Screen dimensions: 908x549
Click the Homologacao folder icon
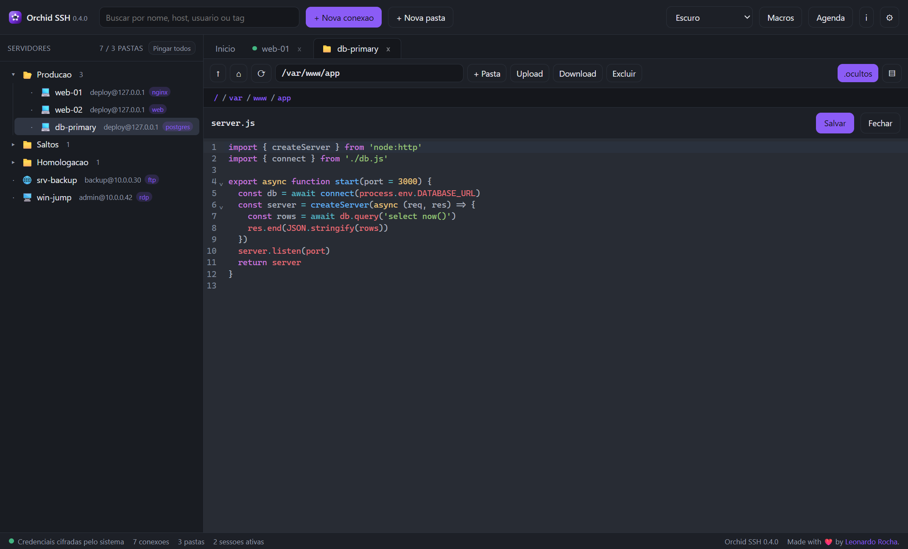(x=28, y=162)
